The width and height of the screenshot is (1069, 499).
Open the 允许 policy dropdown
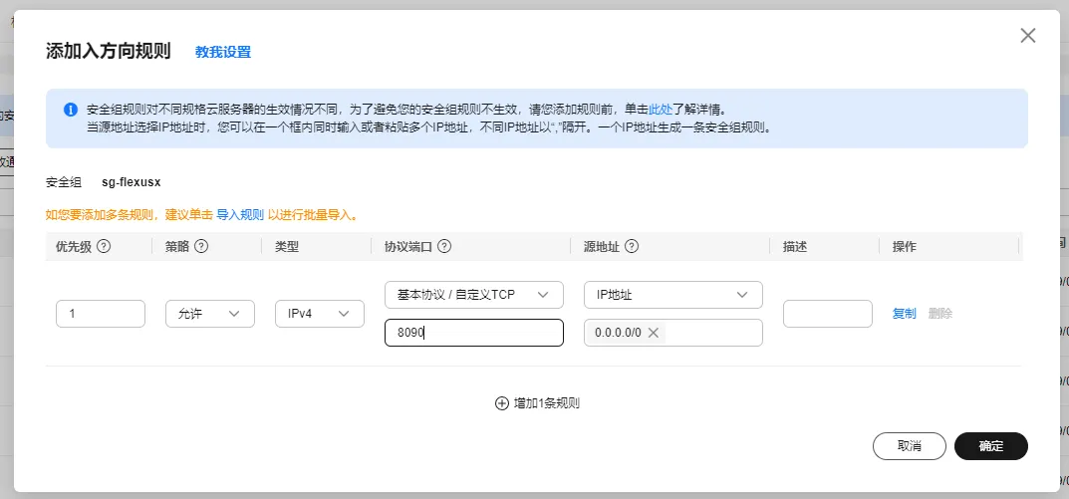pyautogui.click(x=209, y=314)
